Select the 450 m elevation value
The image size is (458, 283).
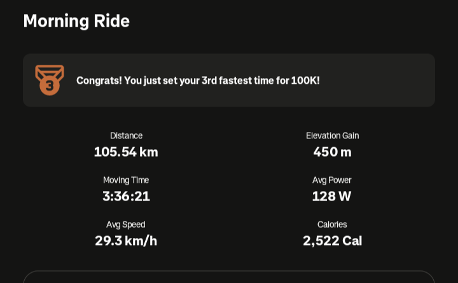click(332, 152)
